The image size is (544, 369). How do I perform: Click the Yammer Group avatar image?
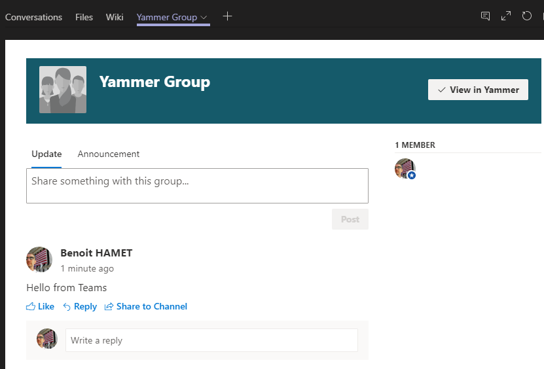[x=63, y=90]
